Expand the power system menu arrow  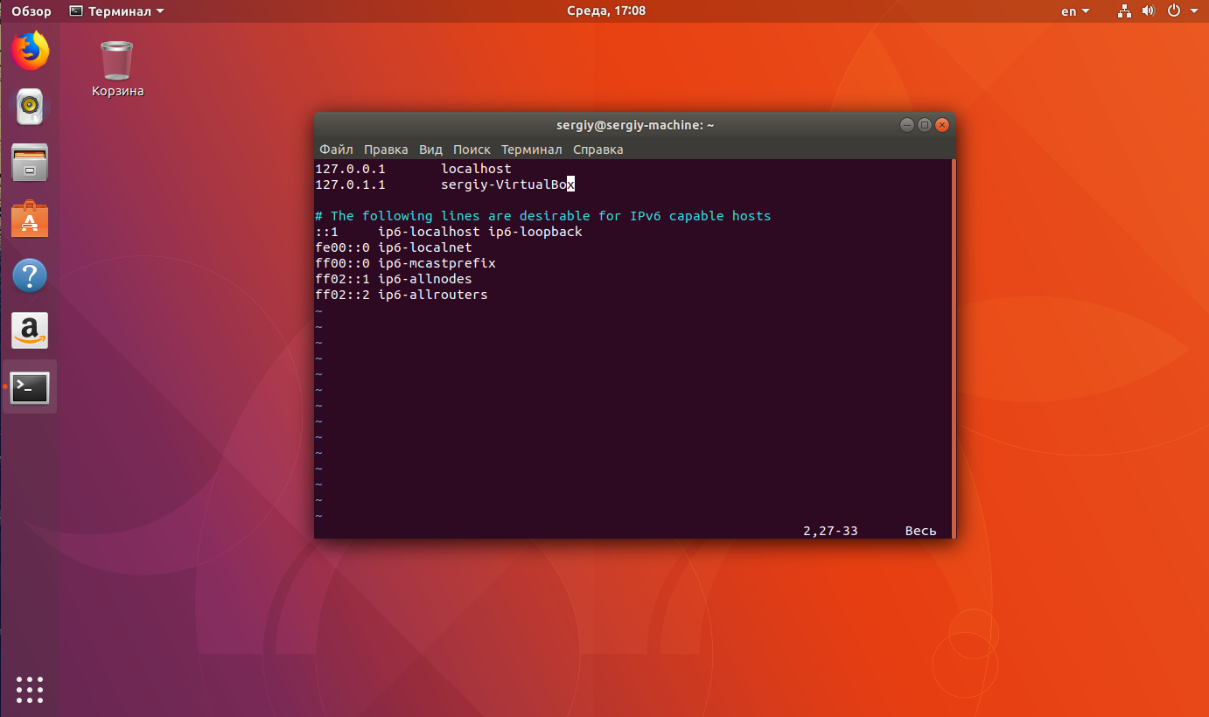(1194, 11)
